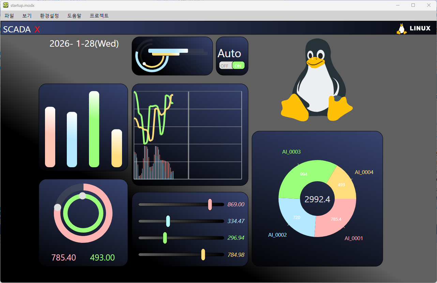Screen dimensions: 437x283
Task: Click the tall green vertical bar
Action: pos(94,129)
